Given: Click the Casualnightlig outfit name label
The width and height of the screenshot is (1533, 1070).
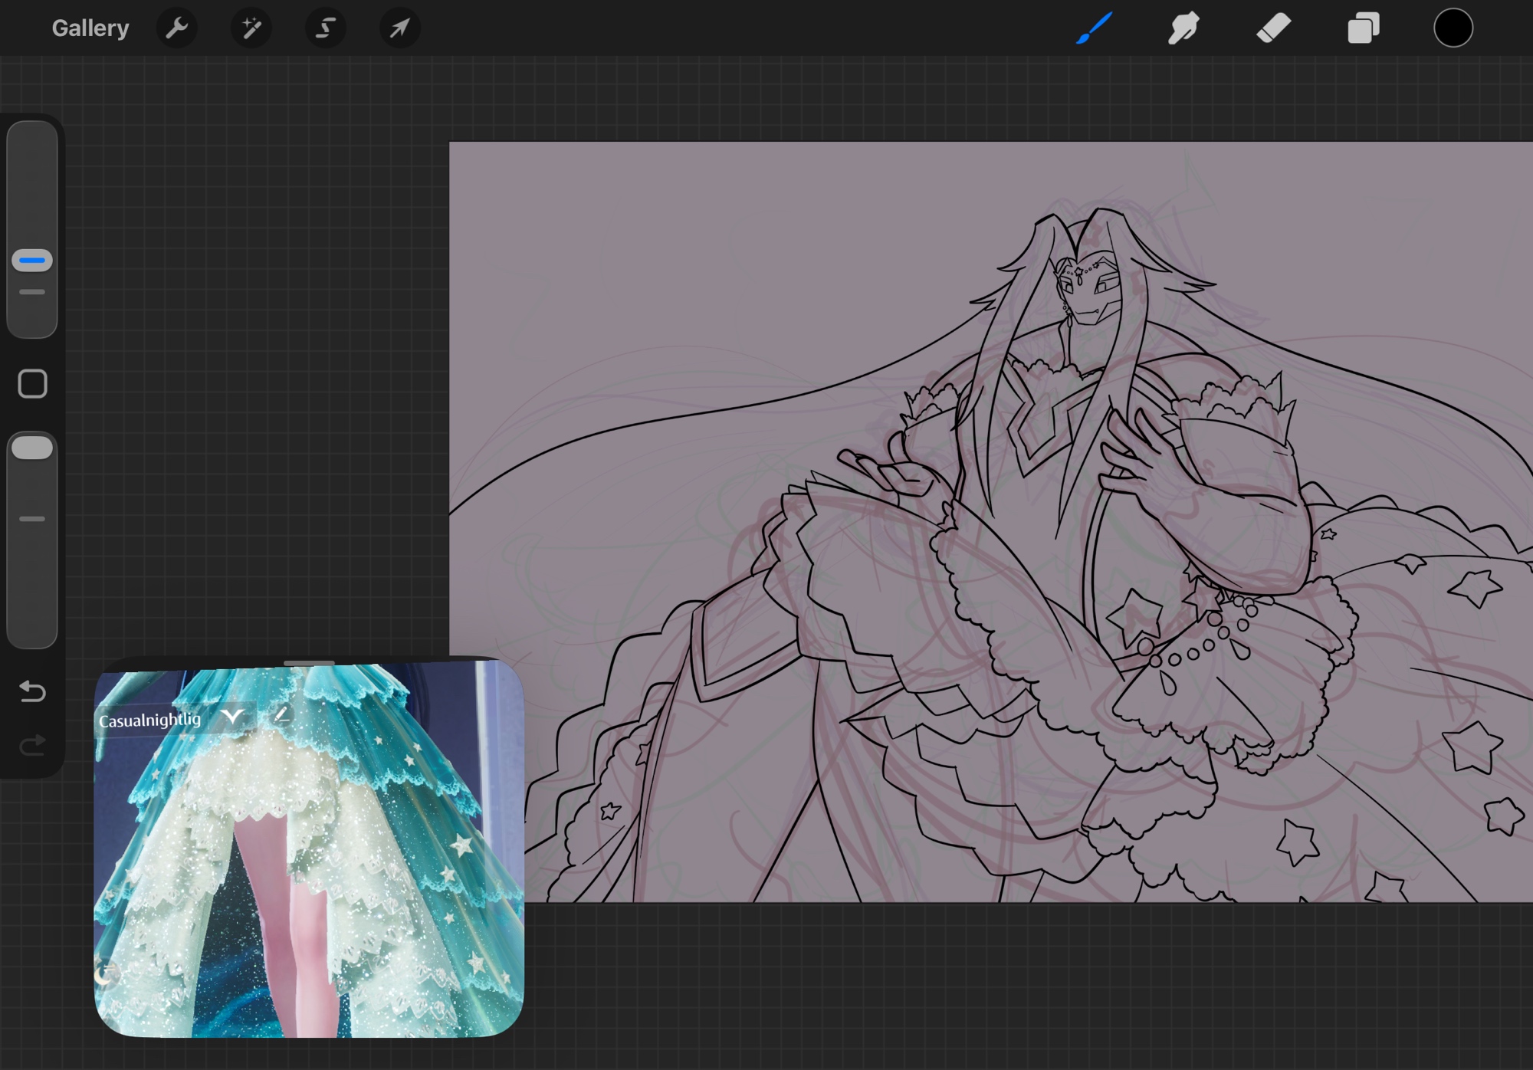Looking at the screenshot, I should tap(149, 720).
